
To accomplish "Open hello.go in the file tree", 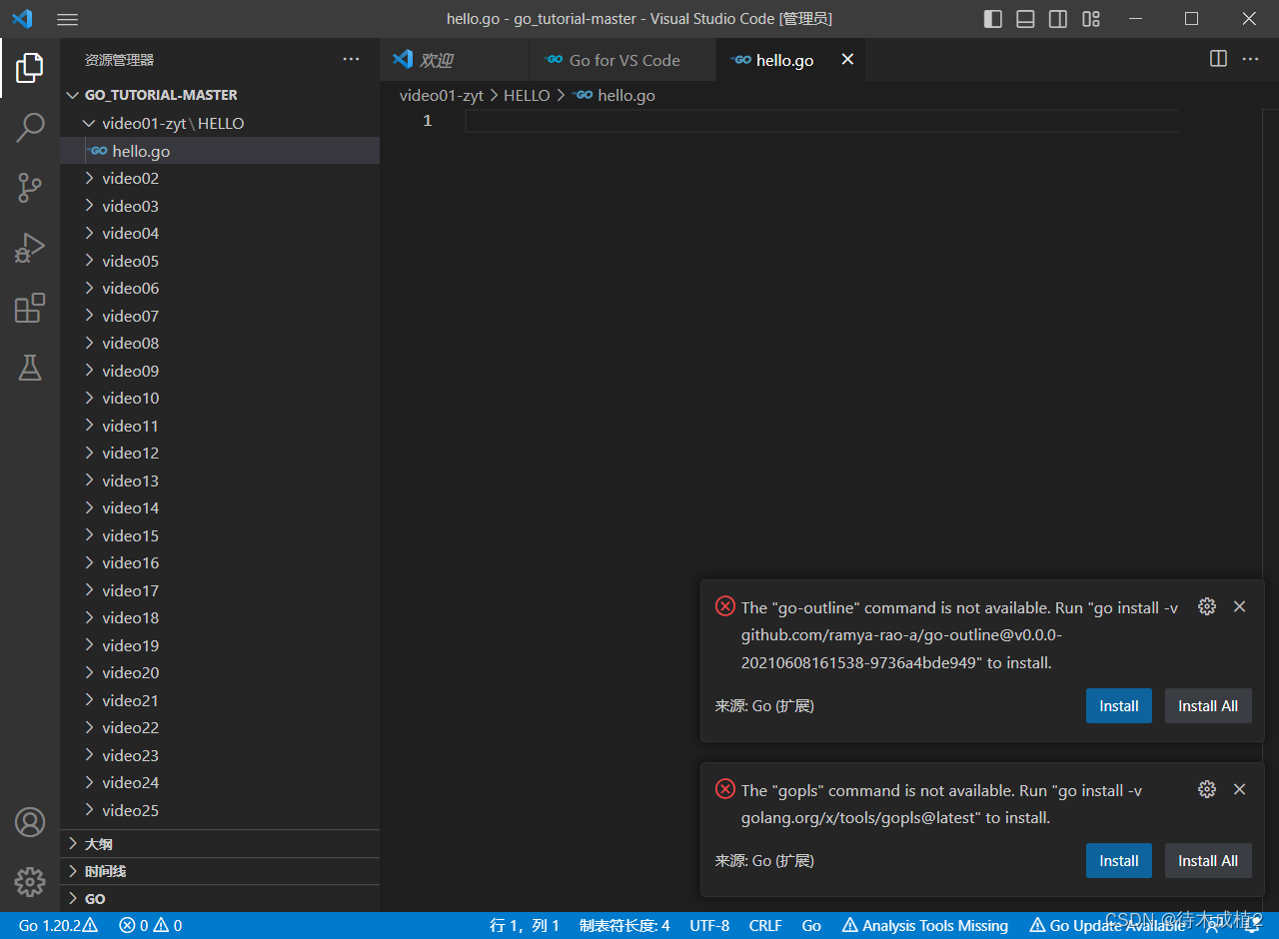I will coord(220,151).
